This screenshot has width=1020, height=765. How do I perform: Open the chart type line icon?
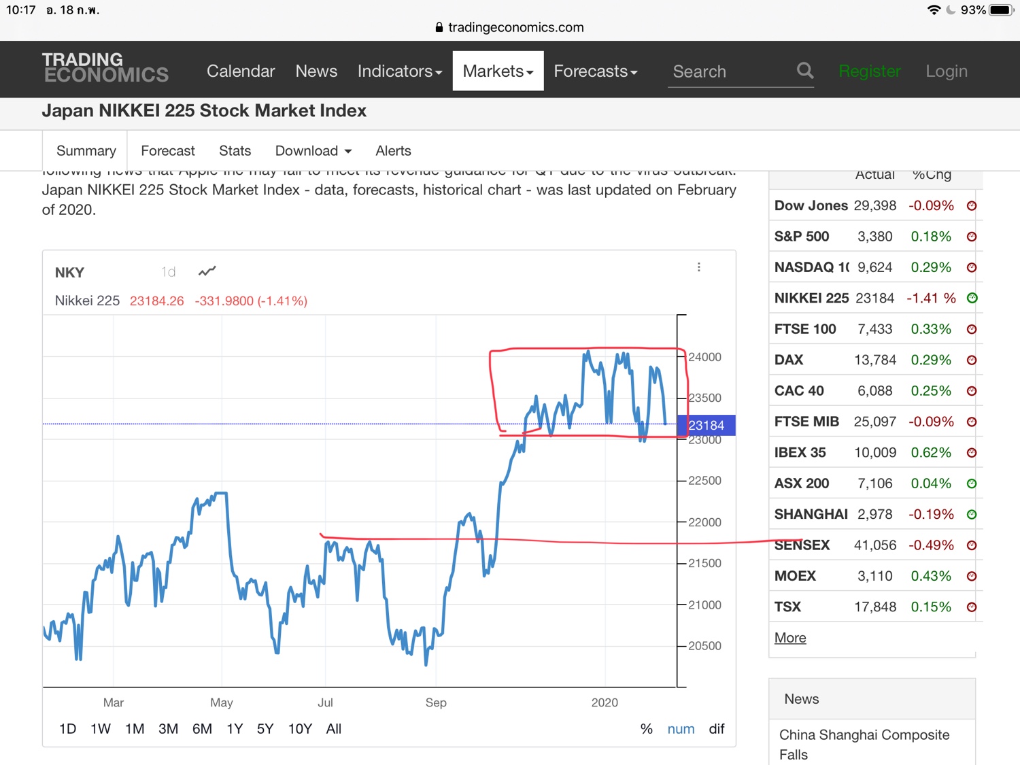pos(207,272)
